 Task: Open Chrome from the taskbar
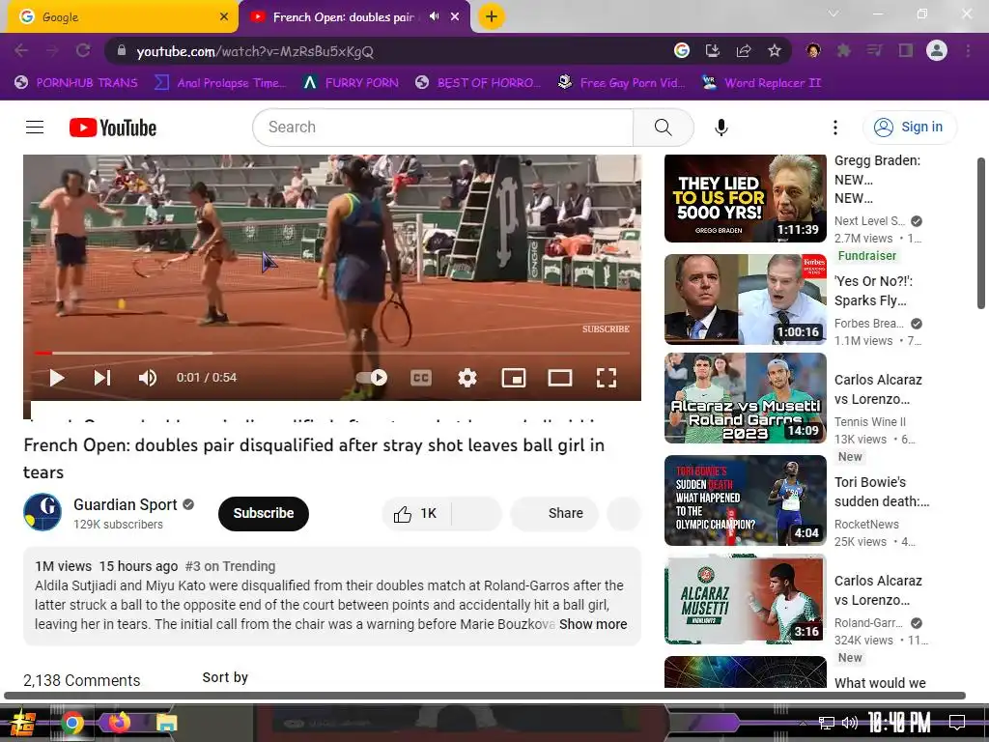tap(72, 723)
